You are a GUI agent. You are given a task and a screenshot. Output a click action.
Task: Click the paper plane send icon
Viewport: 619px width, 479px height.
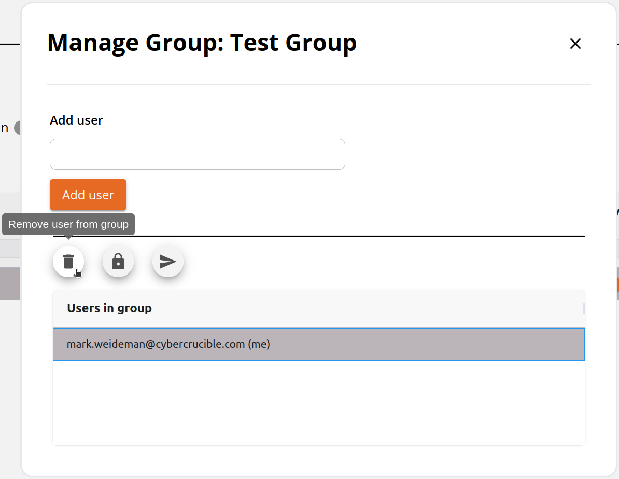(x=168, y=262)
